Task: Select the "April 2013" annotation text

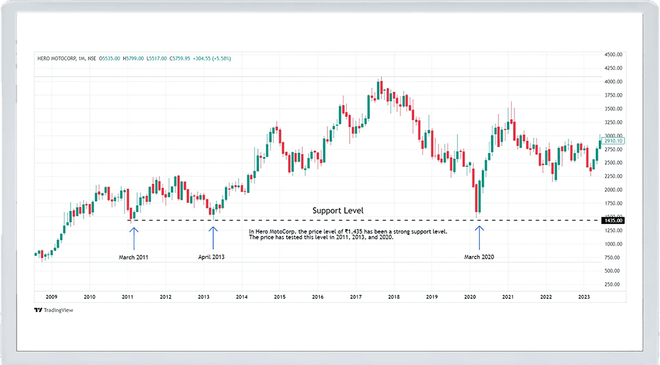Action: click(211, 257)
